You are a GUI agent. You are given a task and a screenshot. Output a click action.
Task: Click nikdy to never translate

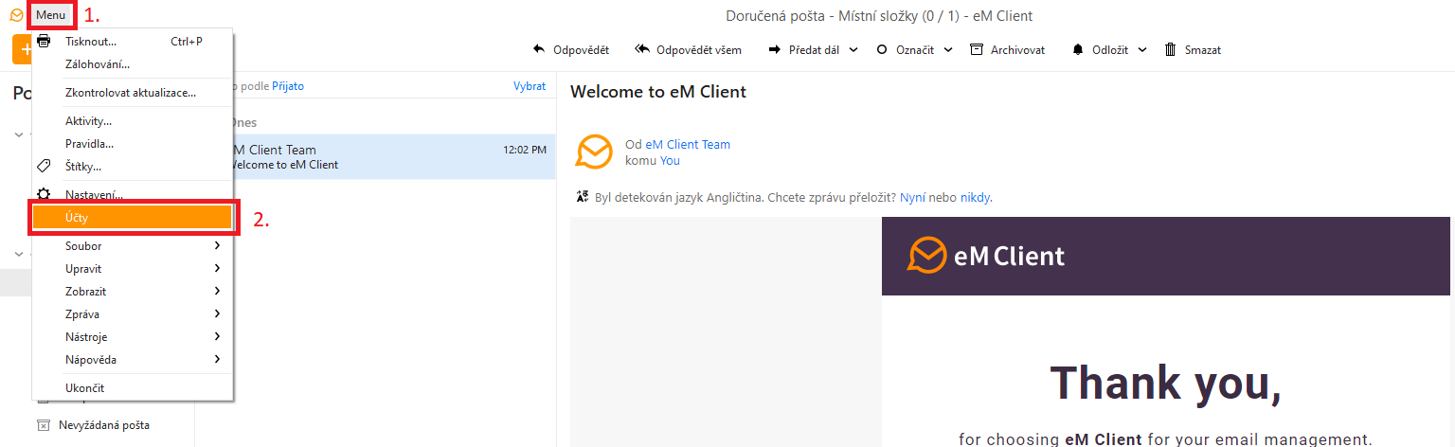coord(975,198)
